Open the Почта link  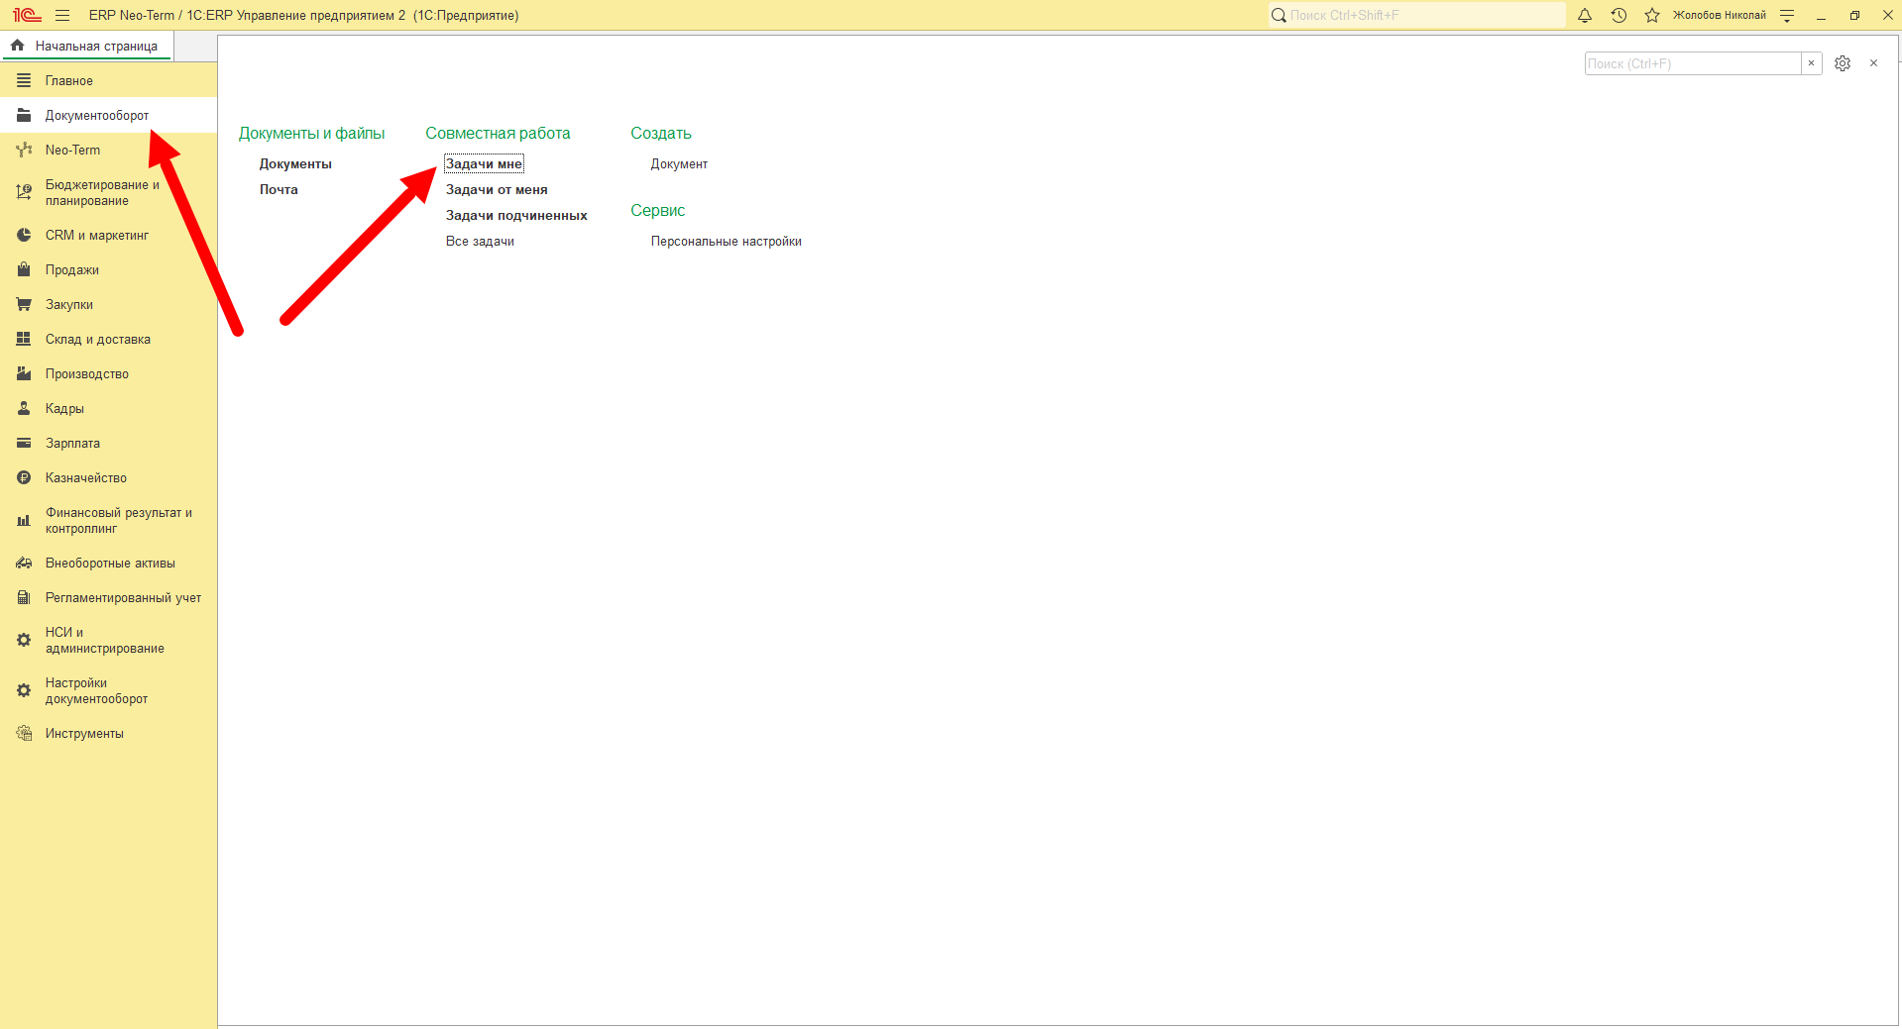(279, 189)
